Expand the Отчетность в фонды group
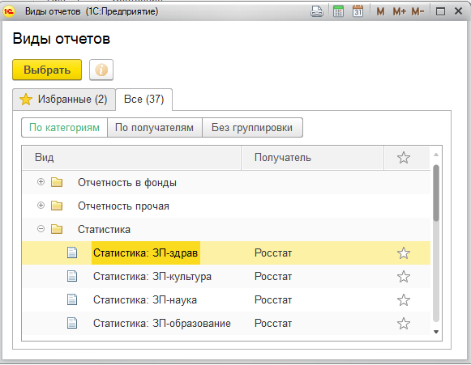The image size is (471, 365). 41,182
